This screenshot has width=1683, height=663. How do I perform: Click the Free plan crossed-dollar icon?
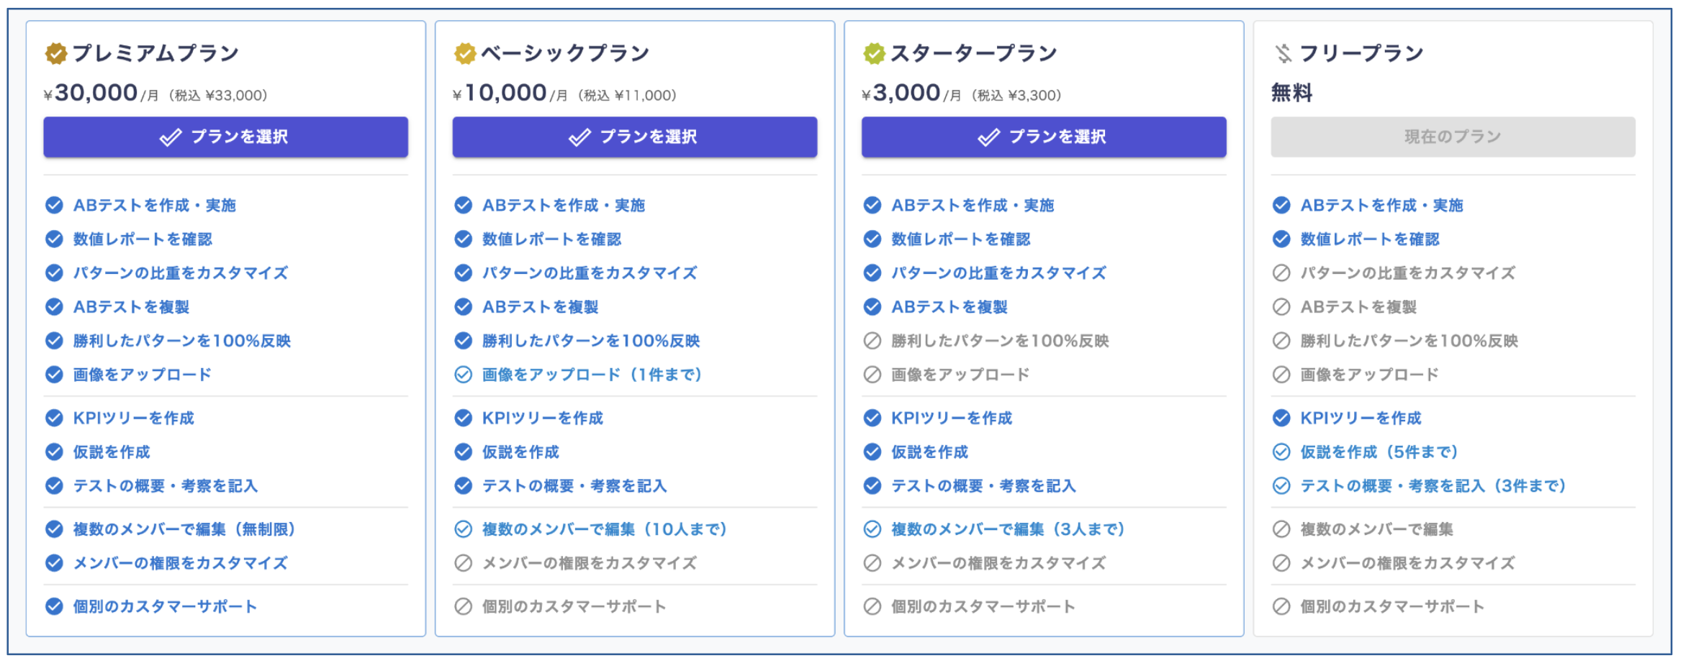(1283, 53)
